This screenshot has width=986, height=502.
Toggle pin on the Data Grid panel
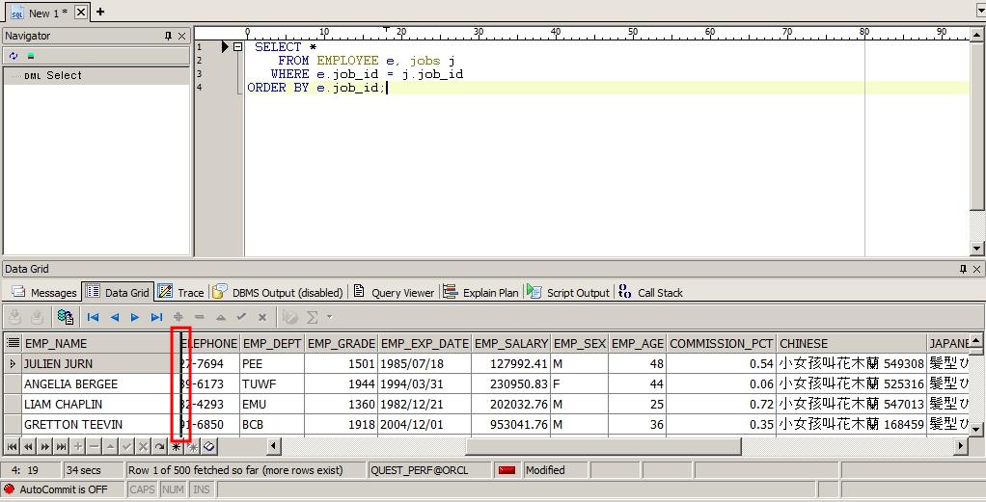click(963, 269)
